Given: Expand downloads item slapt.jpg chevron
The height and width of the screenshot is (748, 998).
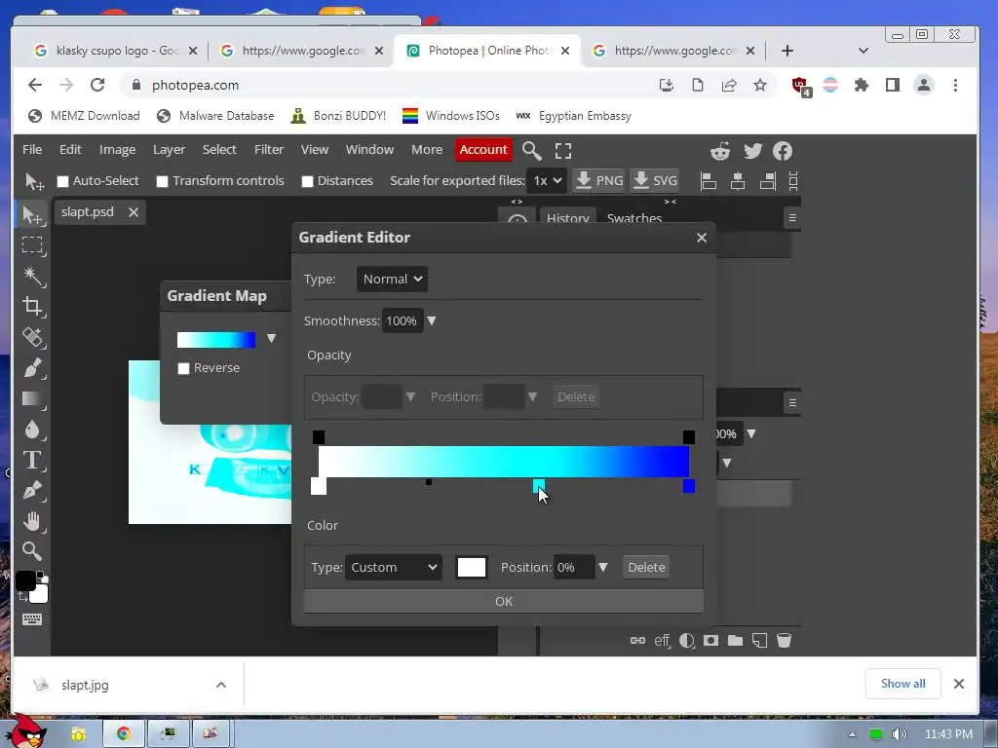Looking at the screenshot, I should tap(221, 685).
